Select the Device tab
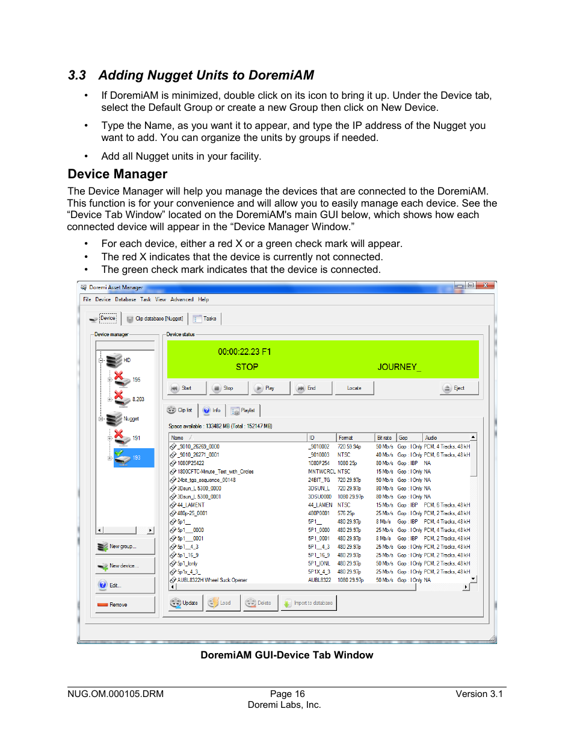Screen dimensions: 574x744 coord(103,318)
